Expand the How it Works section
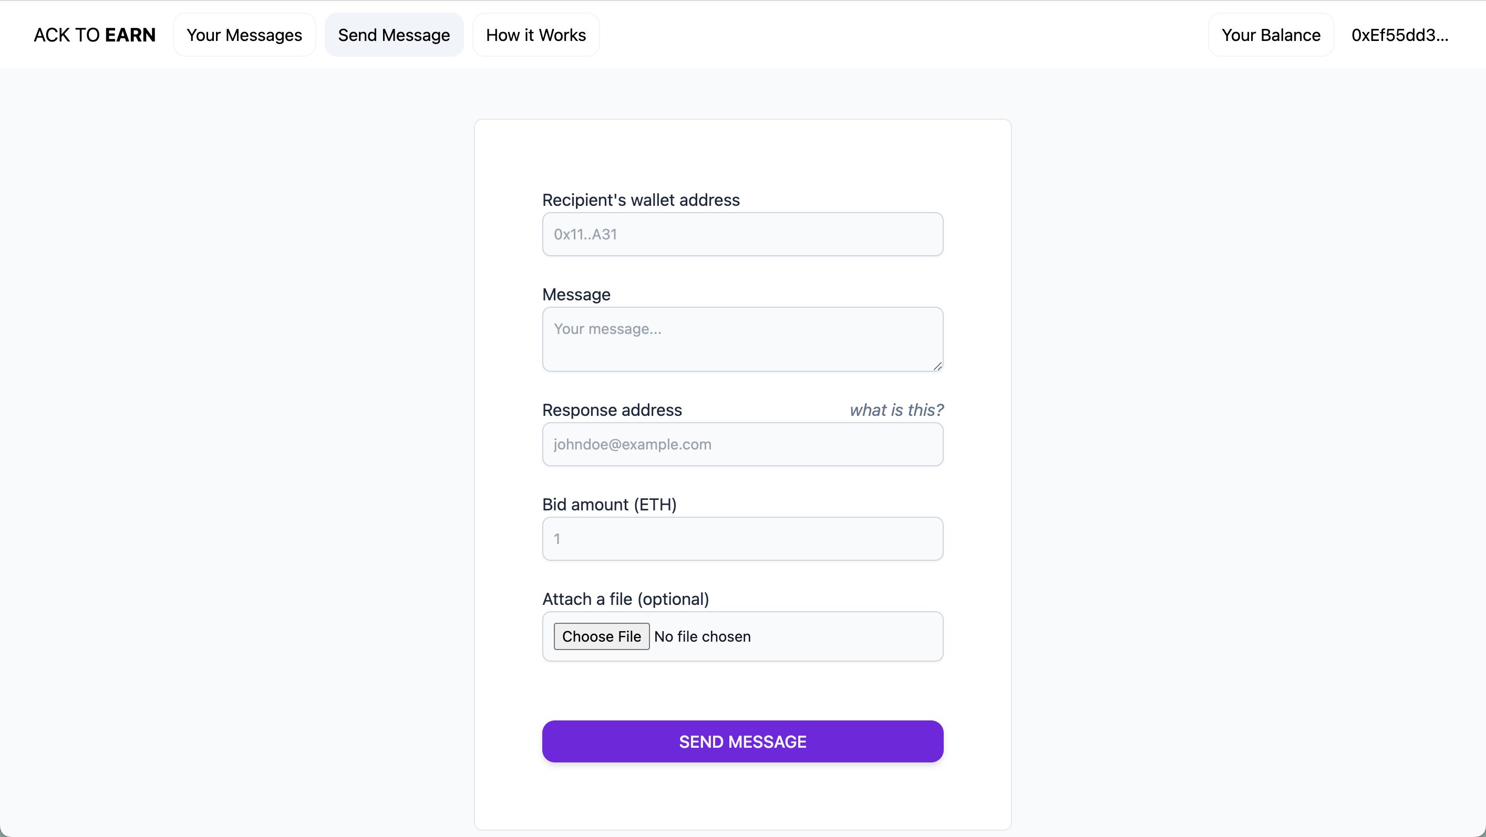 click(536, 35)
